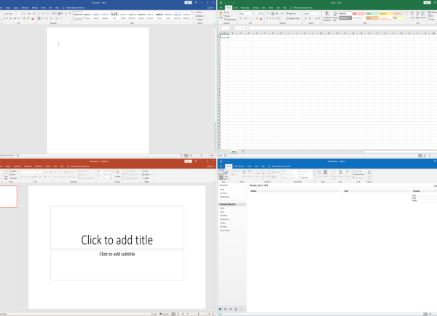The height and width of the screenshot is (316, 437).
Task: Toggle Bold in Word ribbon
Action: click(5, 18)
